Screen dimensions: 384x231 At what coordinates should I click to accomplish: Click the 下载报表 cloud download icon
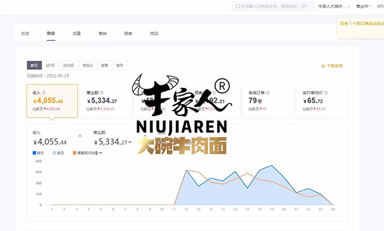[x=323, y=66]
